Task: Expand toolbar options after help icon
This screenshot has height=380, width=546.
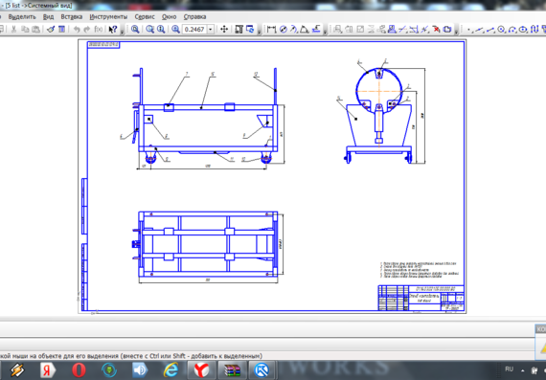Action: click(123, 32)
